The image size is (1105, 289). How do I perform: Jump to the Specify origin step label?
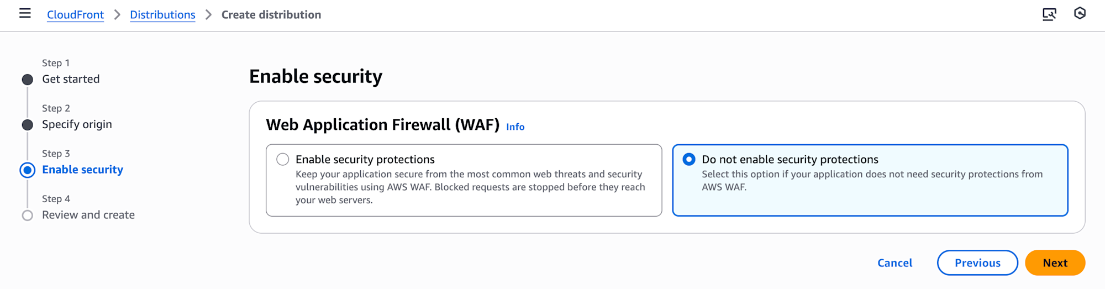[x=77, y=124]
